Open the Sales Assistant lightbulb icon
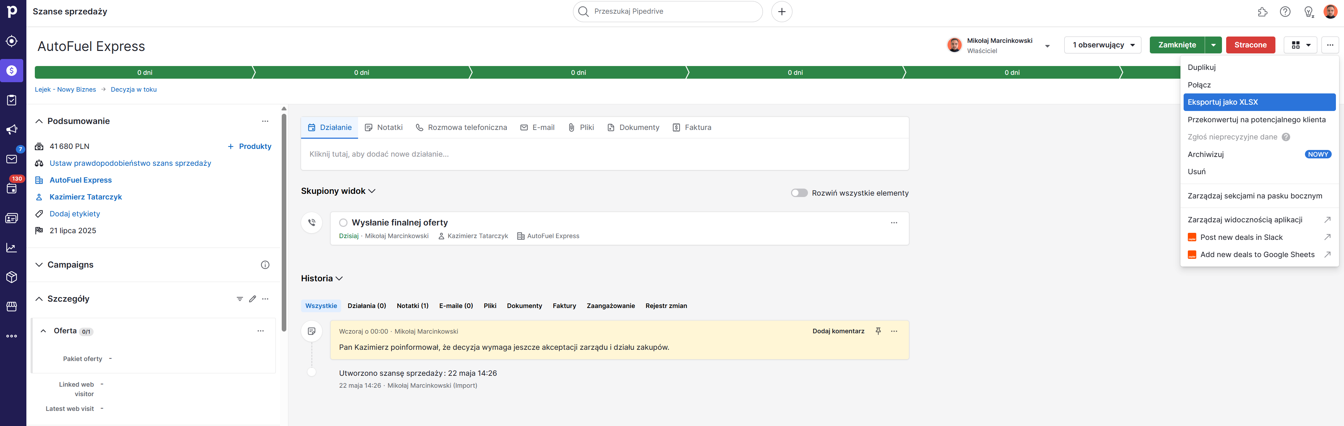The width and height of the screenshot is (1344, 426). coord(1308,12)
